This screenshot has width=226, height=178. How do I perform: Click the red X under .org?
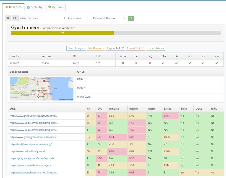click(149, 63)
